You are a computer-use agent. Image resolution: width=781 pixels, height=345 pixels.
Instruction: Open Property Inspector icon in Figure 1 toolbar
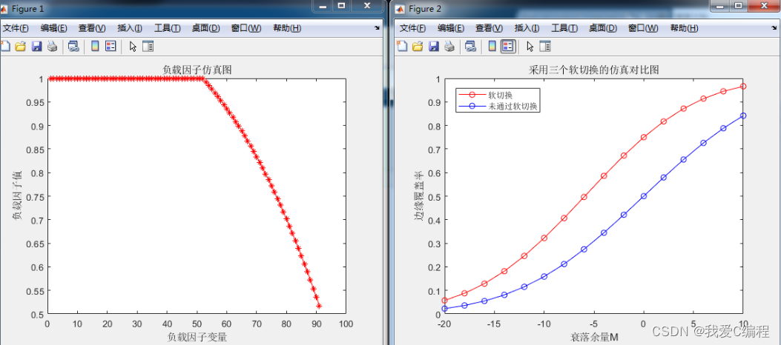click(148, 47)
